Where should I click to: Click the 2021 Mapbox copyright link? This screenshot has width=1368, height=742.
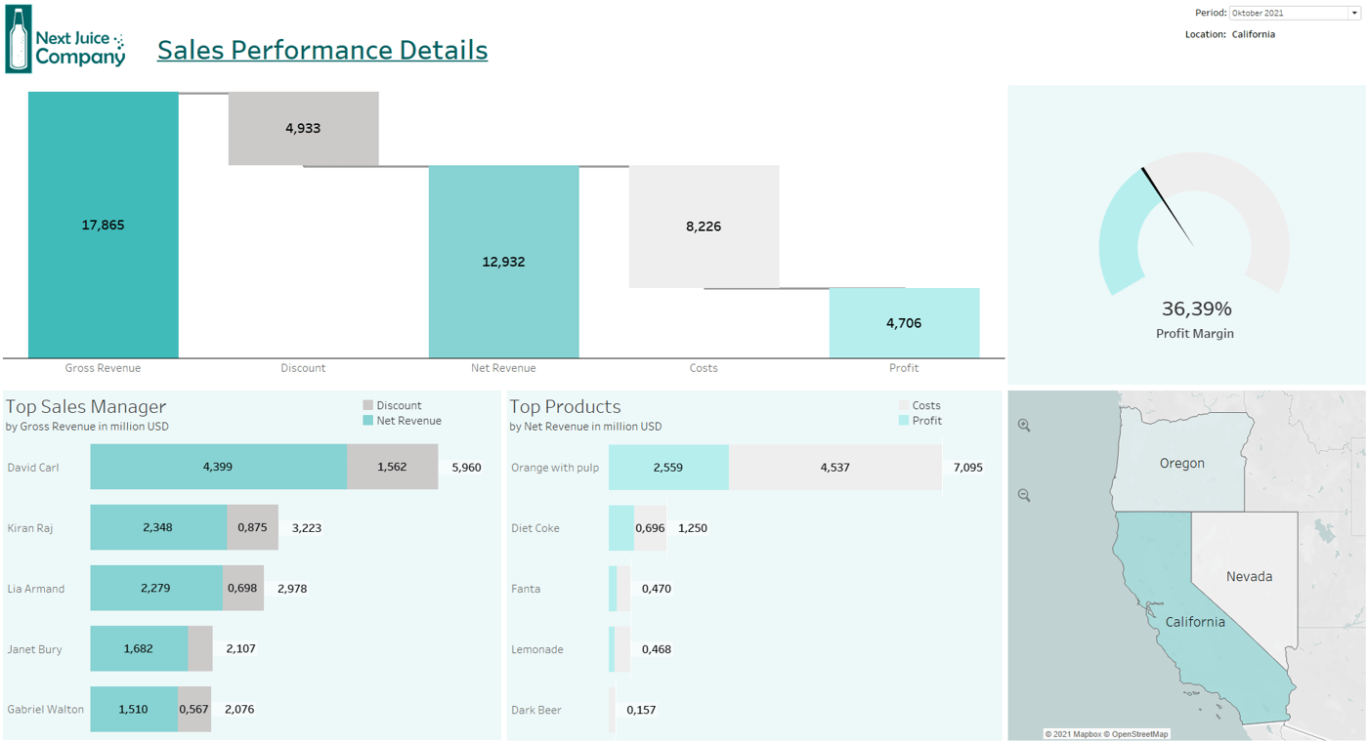(1071, 733)
